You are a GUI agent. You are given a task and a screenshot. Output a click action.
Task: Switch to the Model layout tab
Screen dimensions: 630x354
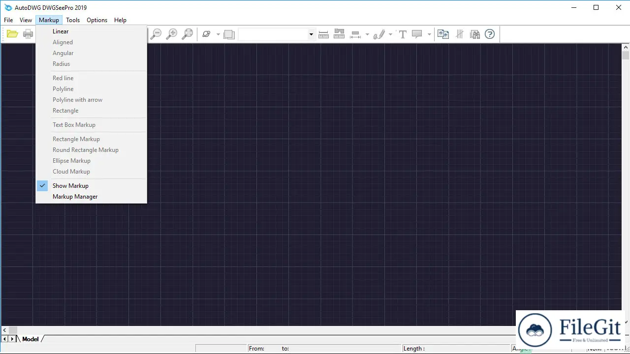pyautogui.click(x=31, y=339)
